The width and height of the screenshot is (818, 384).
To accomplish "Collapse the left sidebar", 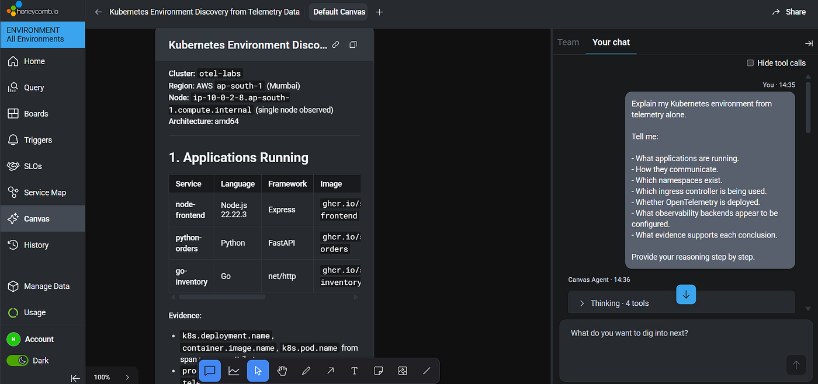I will pos(75,378).
